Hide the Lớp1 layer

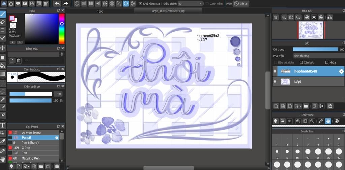(x=275, y=82)
